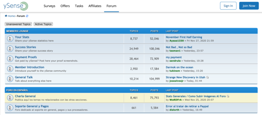Open the Payment Proofs forum

click(26, 57)
